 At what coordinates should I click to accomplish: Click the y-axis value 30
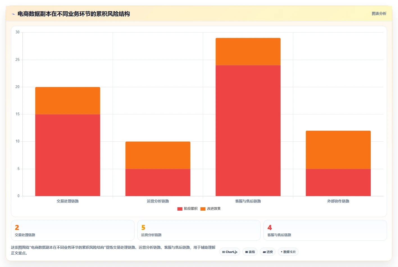click(x=17, y=32)
